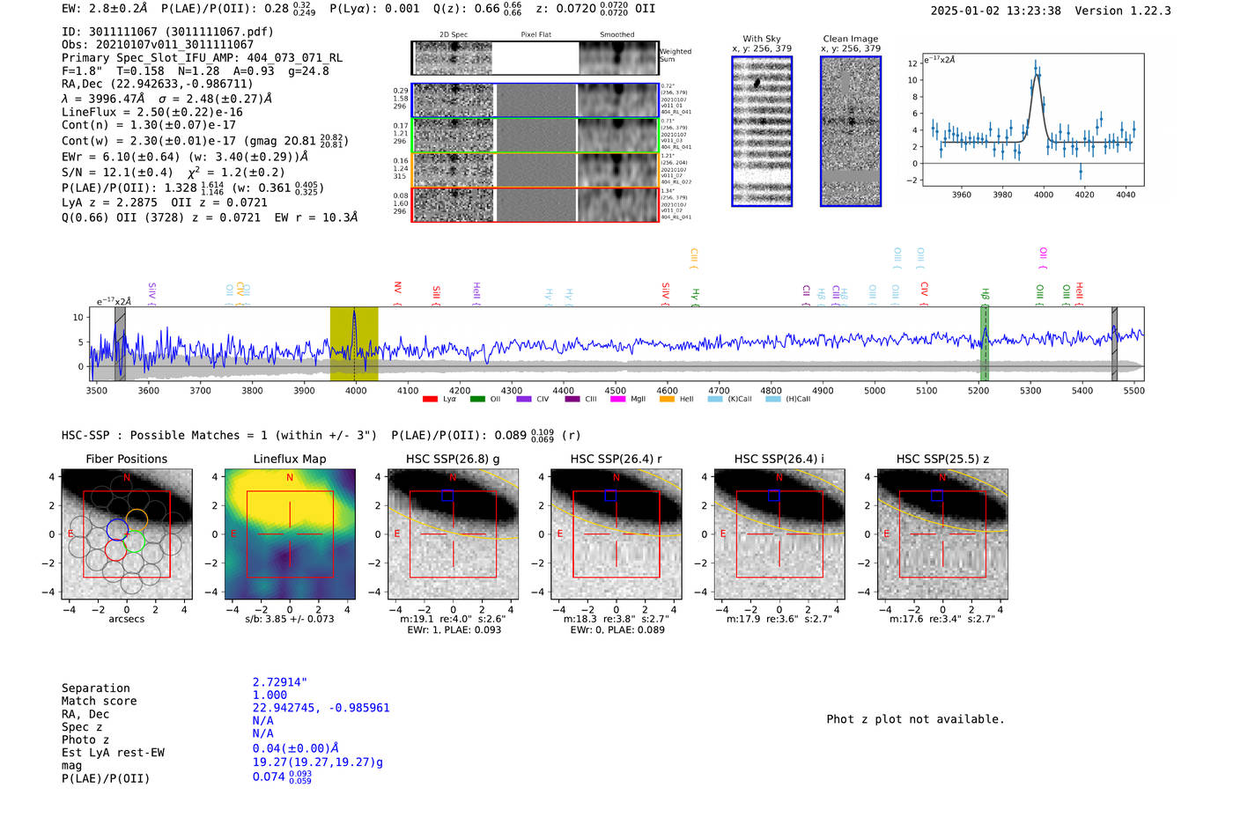Click the Phot z plot not available message
1233x839 pixels.
[915, 719]
